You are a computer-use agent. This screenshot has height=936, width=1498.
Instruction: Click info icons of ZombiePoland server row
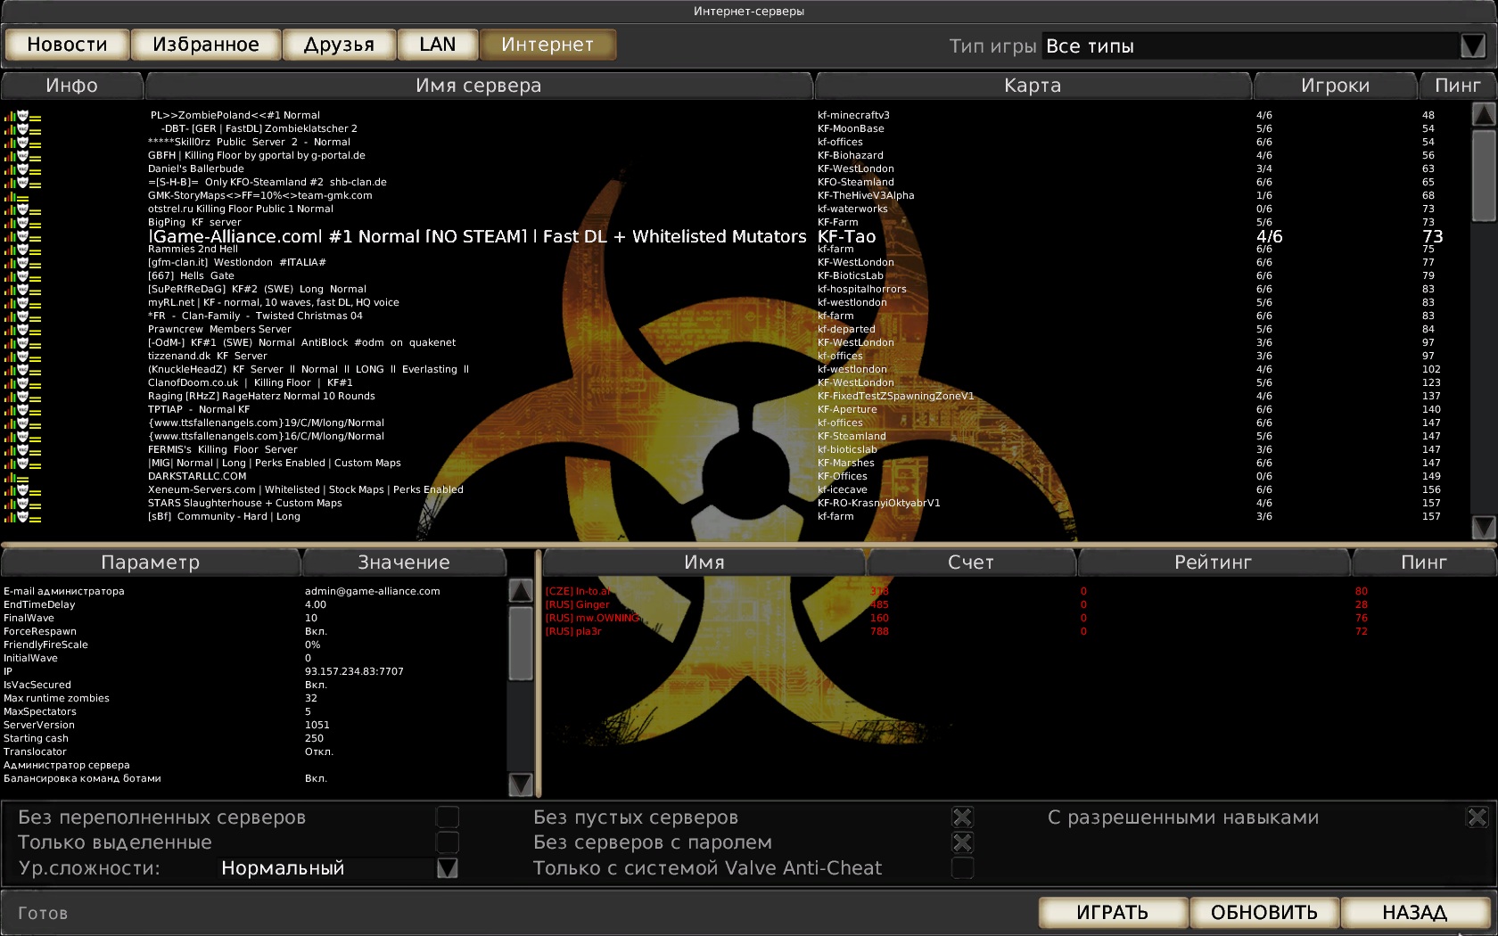pyautogui.click(x=22, y=116)
